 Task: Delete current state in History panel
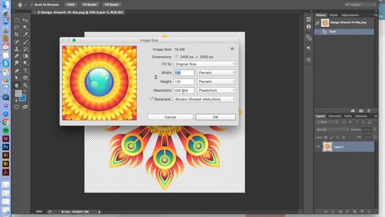[369, 111]
